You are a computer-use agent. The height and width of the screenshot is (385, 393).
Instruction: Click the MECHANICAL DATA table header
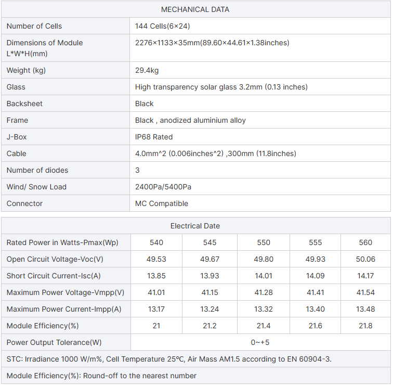pos(195,9)
